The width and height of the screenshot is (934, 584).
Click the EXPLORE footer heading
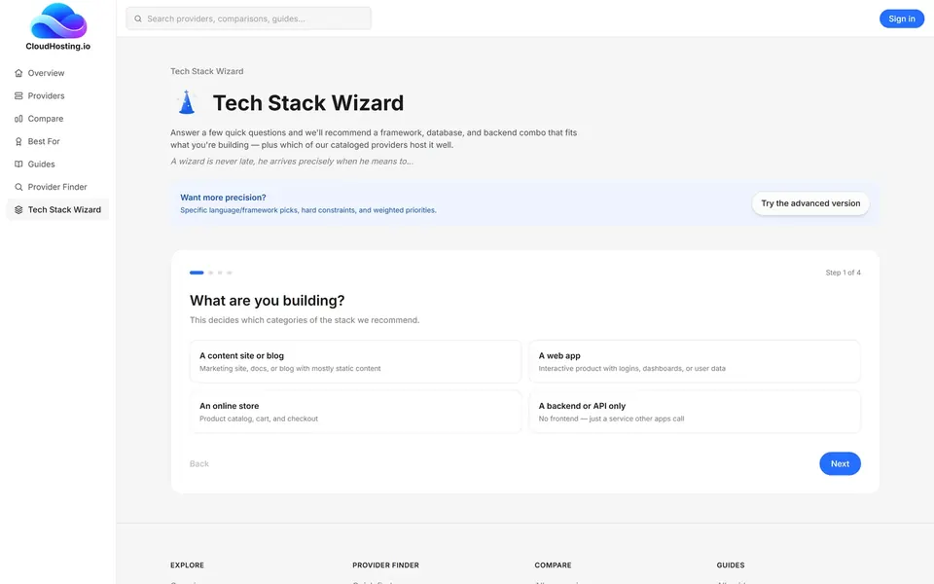pyautogui.click(x=187, y=565)
